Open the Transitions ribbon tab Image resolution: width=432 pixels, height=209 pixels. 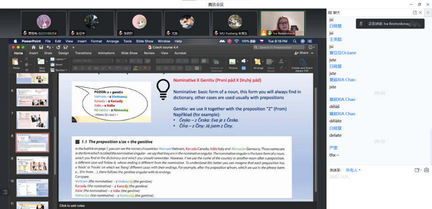83,53
